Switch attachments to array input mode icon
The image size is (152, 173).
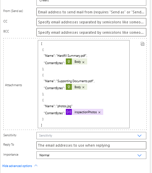pos(142,44)
